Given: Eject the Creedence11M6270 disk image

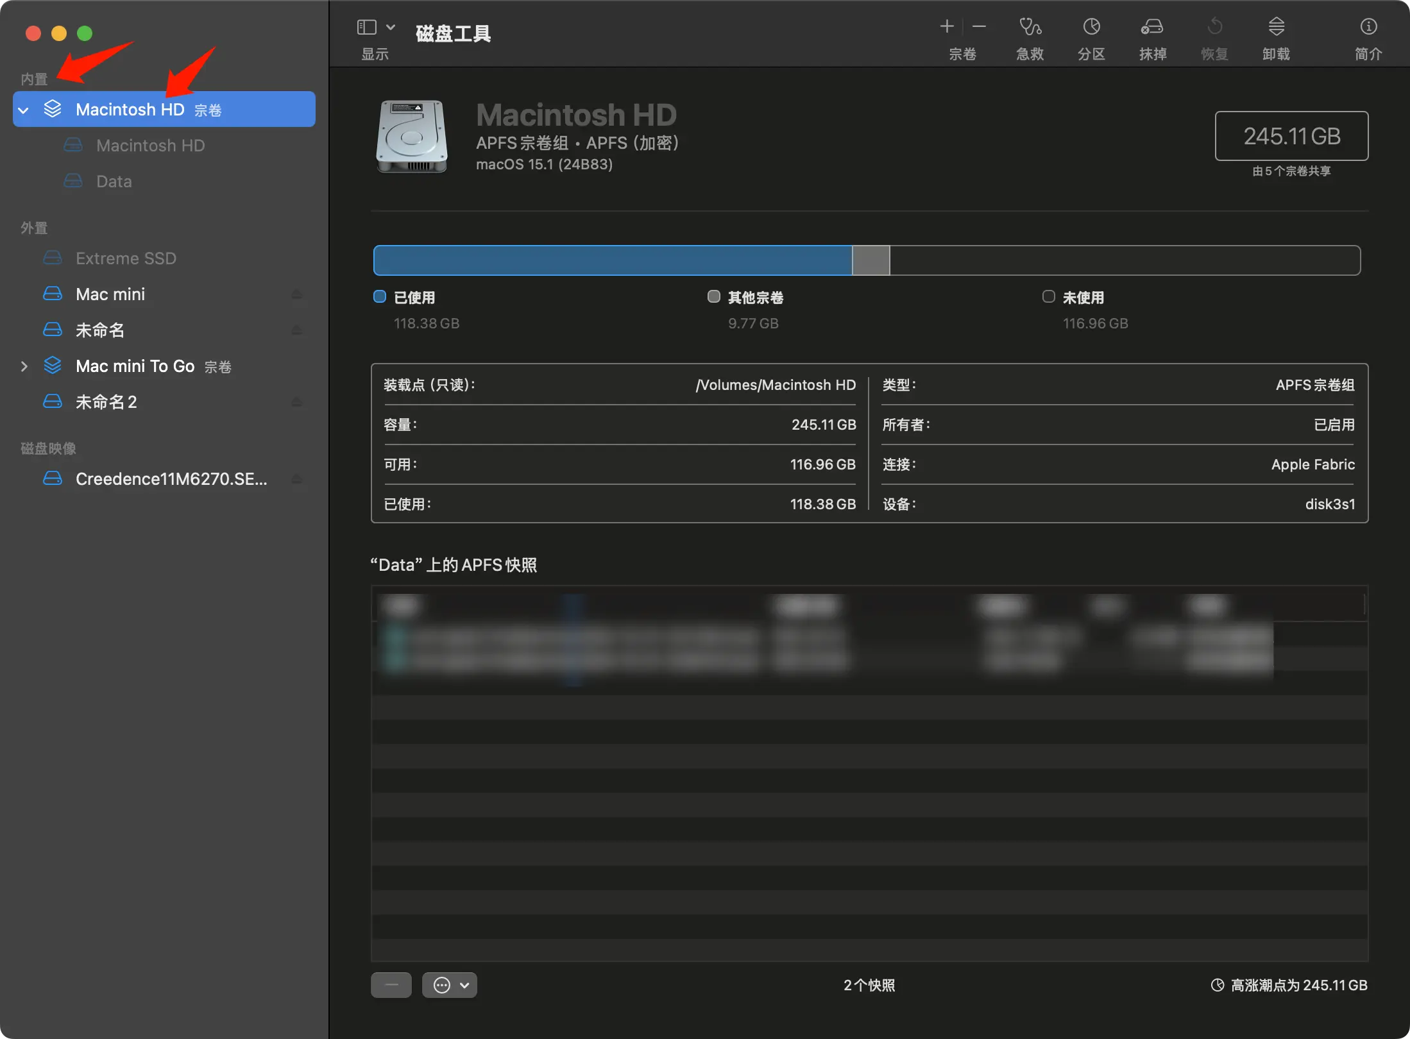Looking at the screenshot, I should (x=296, y=479).
